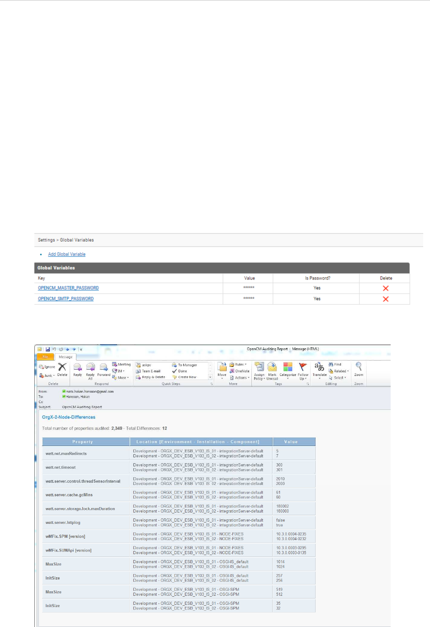Screen dimensions: 430x627
Task: Select the wMFix.SPM [version] property
Action: [x=65, y=537]
